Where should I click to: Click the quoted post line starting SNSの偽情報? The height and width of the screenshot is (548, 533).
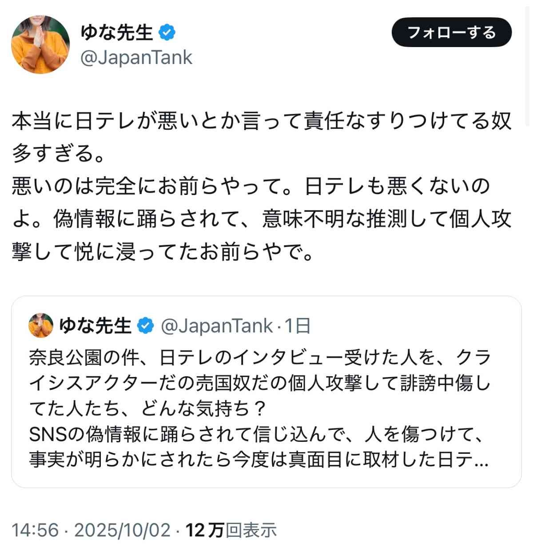[x=255, y=435]
